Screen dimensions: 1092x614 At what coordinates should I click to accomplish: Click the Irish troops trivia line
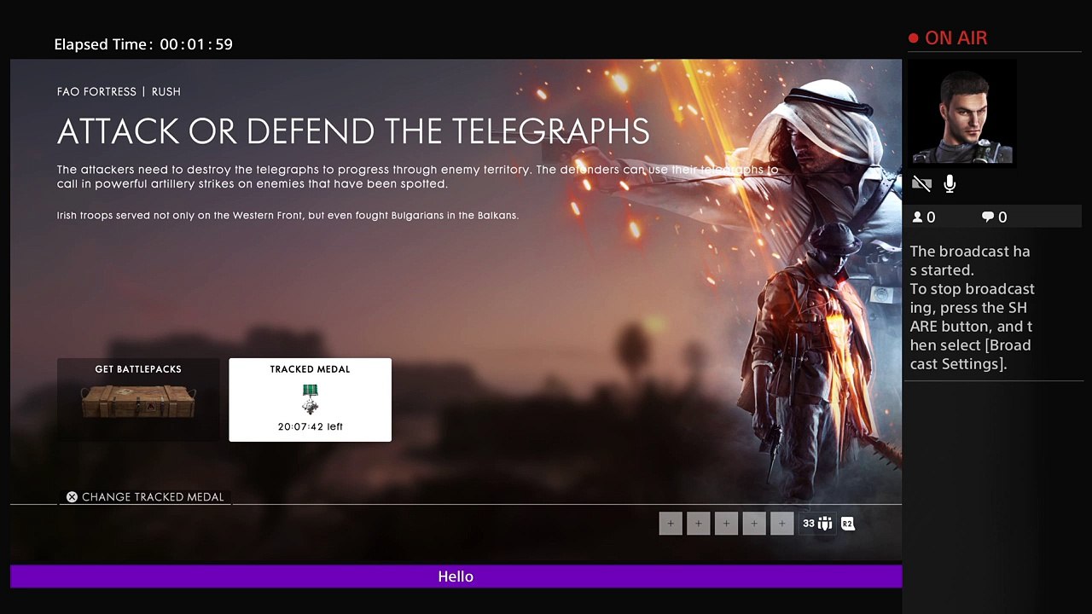click(288, 216)
